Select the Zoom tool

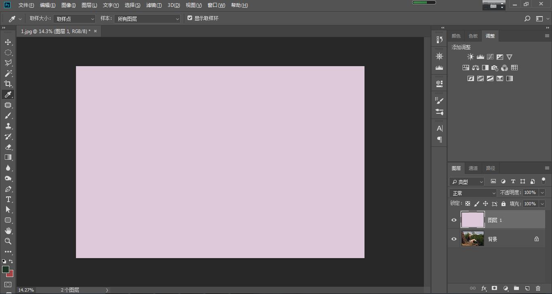click(8, 241)
